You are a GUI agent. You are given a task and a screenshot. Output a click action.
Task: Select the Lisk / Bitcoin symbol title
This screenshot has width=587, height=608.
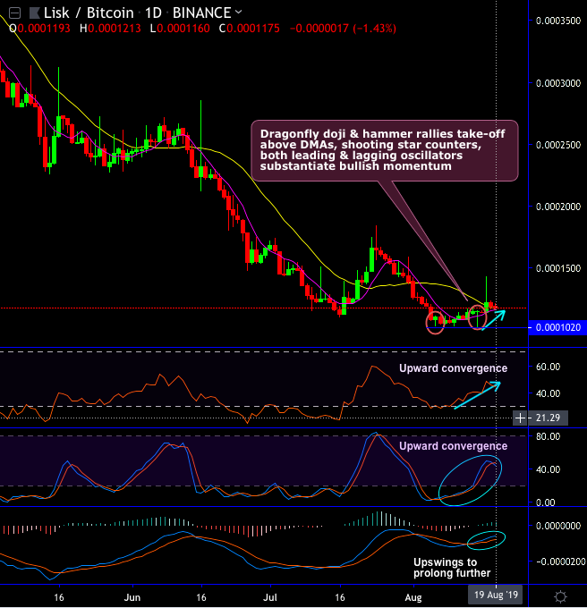pos(89,13)
